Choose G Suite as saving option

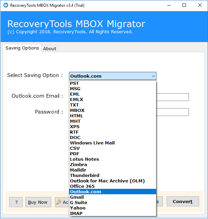pyautogui.click(x=113, y=202)
